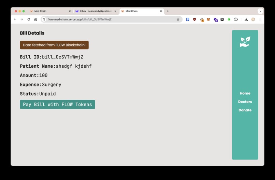
Task: Open the Extensions puzzle-piece menu
Action: coord(236,19)
